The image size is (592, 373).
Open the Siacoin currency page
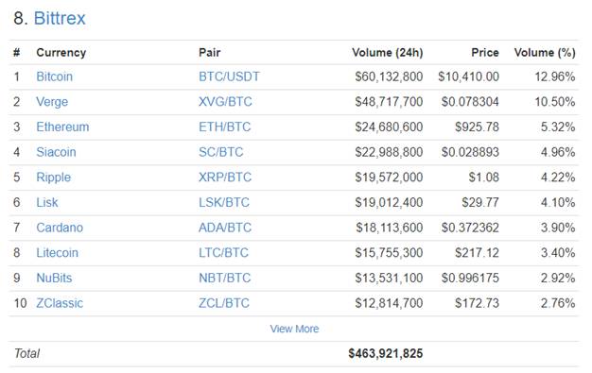click(x=56, y=152)
